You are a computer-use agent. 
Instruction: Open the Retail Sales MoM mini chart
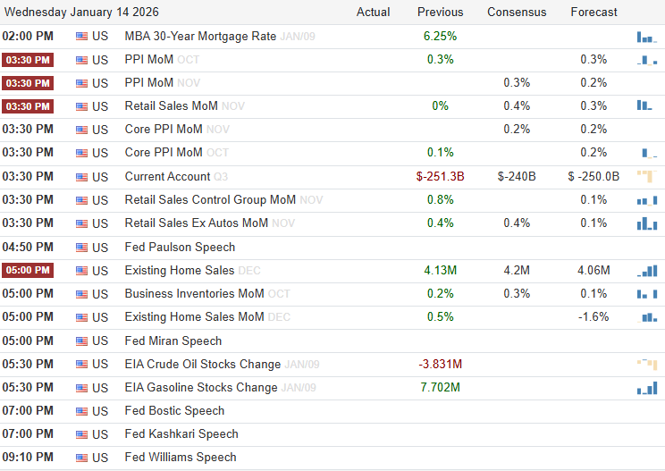point(644,105)
